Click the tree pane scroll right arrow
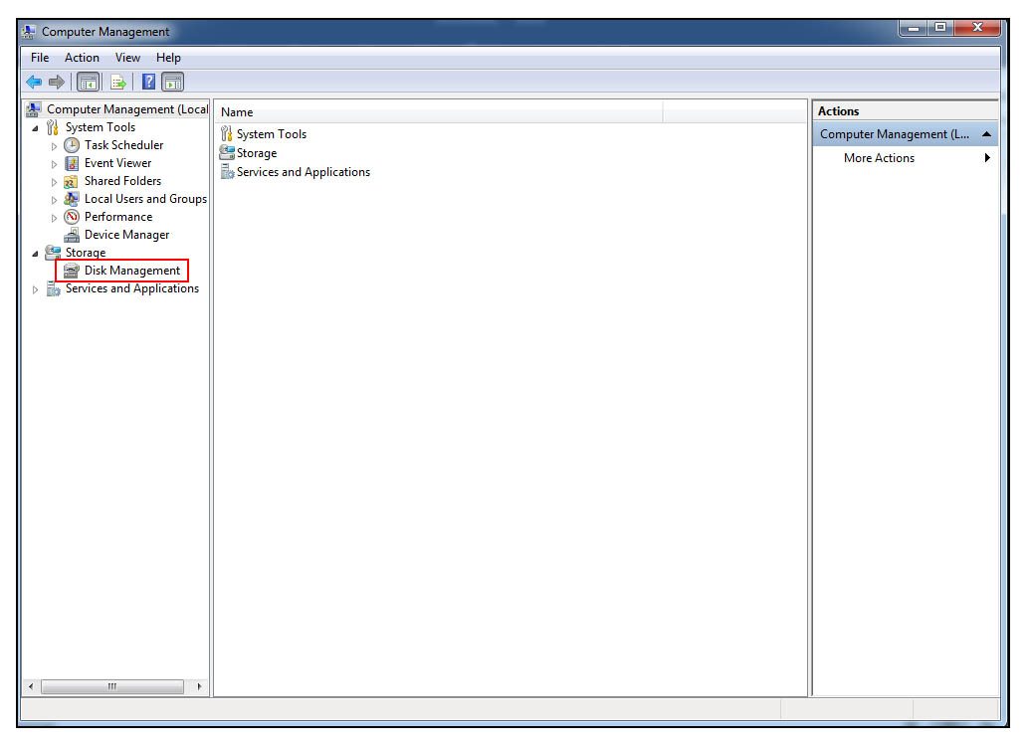This screenshot has width=1030, height=744. [199, 687]
